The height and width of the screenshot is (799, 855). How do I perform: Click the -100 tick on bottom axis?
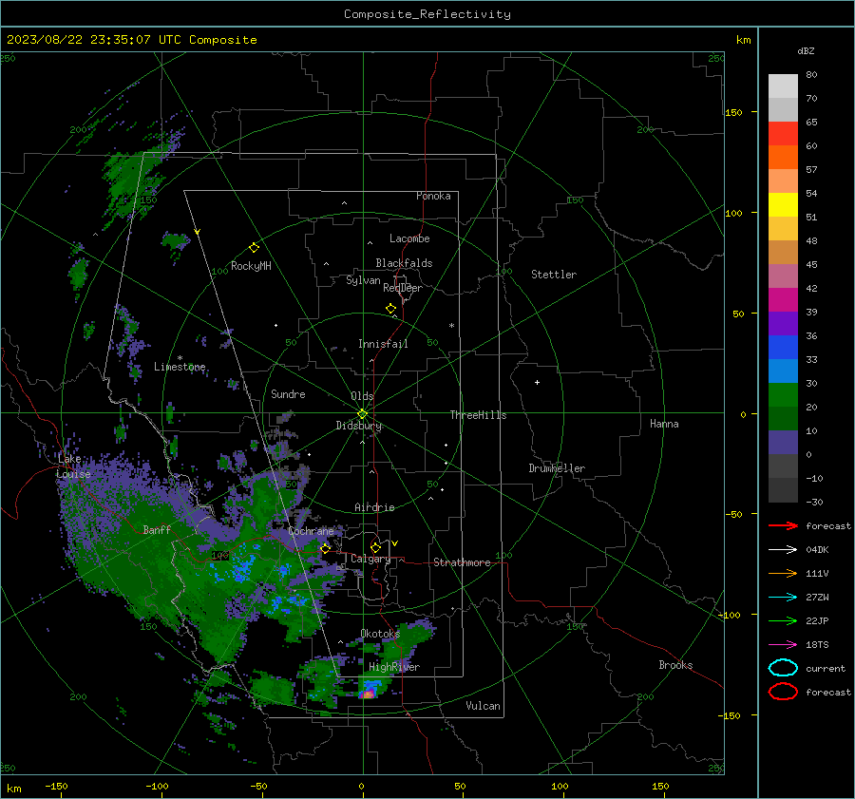point(157,786)
